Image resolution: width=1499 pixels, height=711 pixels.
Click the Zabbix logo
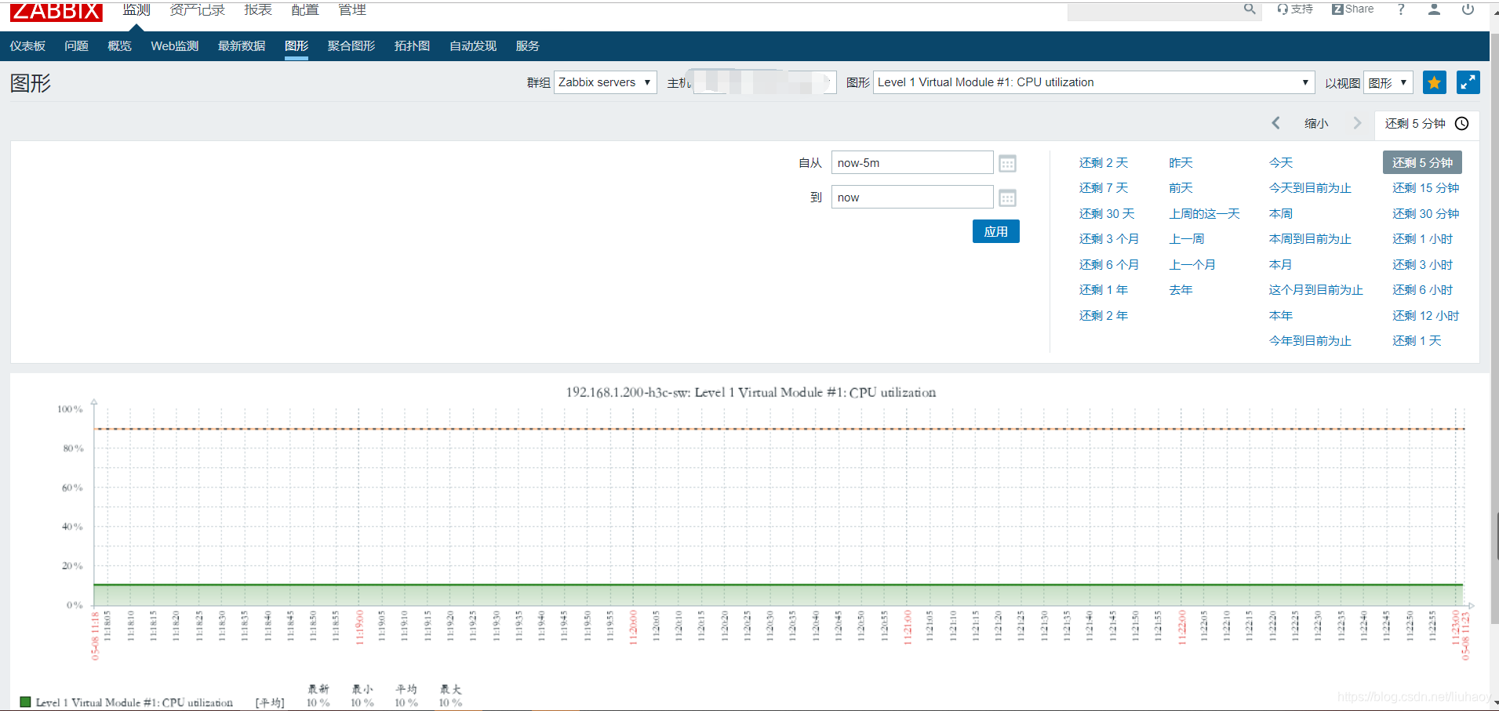[56, 11]
